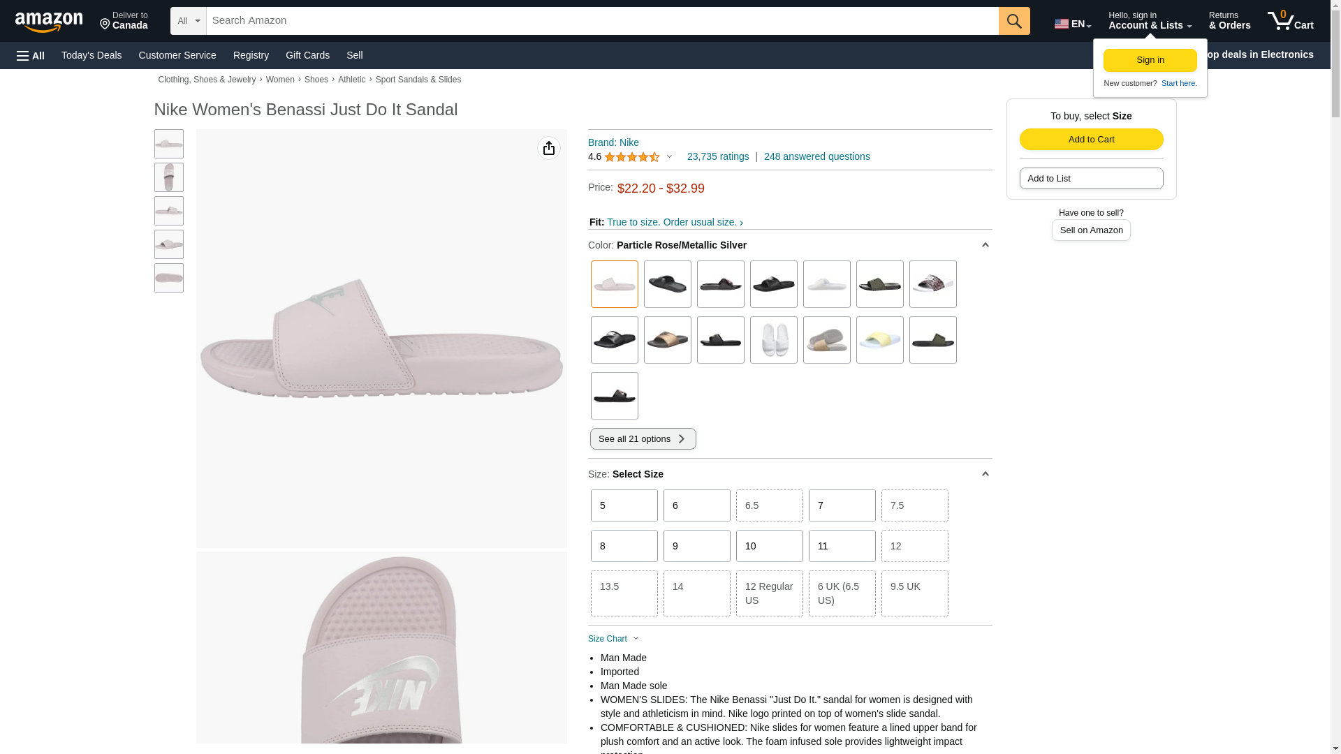Choose size 9 option
Image resolution: width=1341 pixels, height=754 pixels.
coord(696,546)
